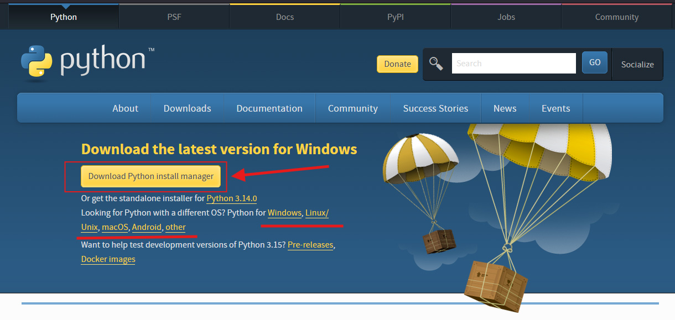Viewport: 675px width, 320px height.
Task: Select the PyPI top tab
Action: click(x=396, y=17)
